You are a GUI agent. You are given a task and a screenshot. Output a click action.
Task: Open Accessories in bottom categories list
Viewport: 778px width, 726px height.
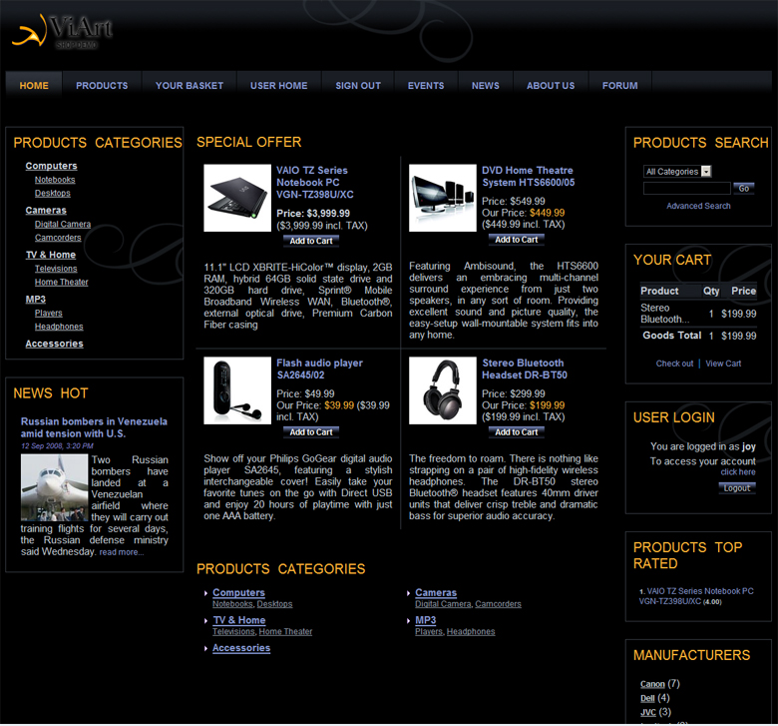point(241,648)
